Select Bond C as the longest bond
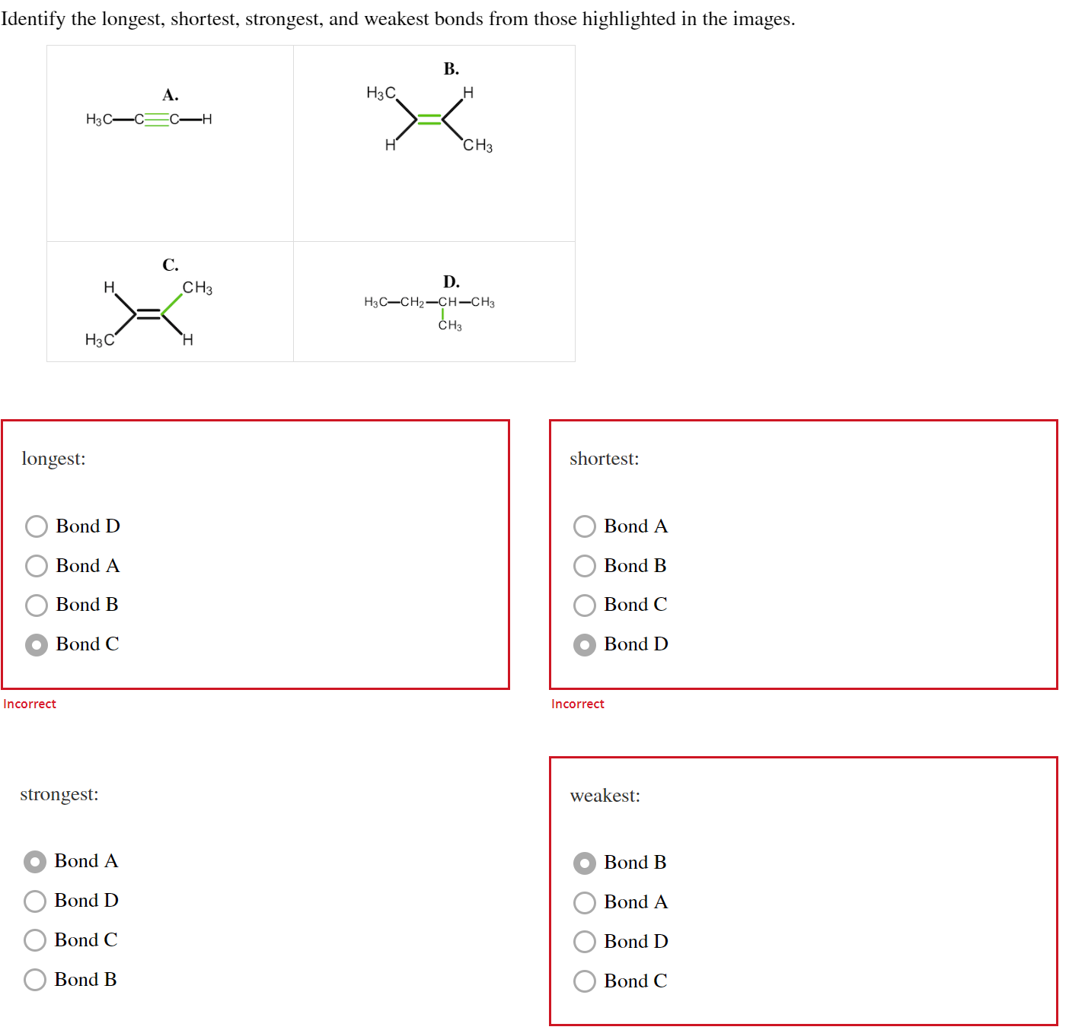 click(36, 644)
